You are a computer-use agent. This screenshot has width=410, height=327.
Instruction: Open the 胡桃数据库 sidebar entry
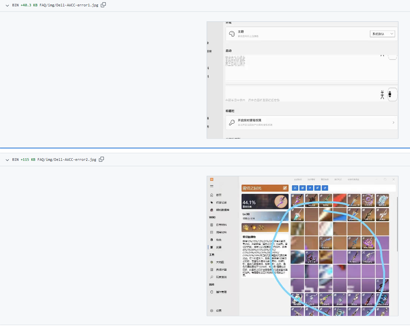(222, 210)
